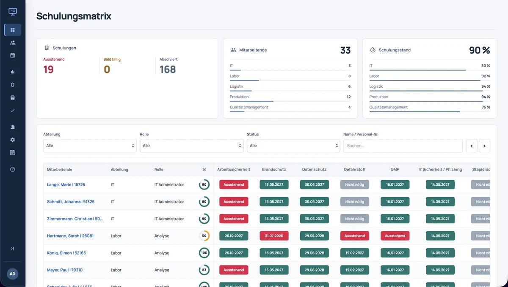Click the Datenschutz column header
The width and height of the screenshot is (508, 287).
(x=314, y=170)
